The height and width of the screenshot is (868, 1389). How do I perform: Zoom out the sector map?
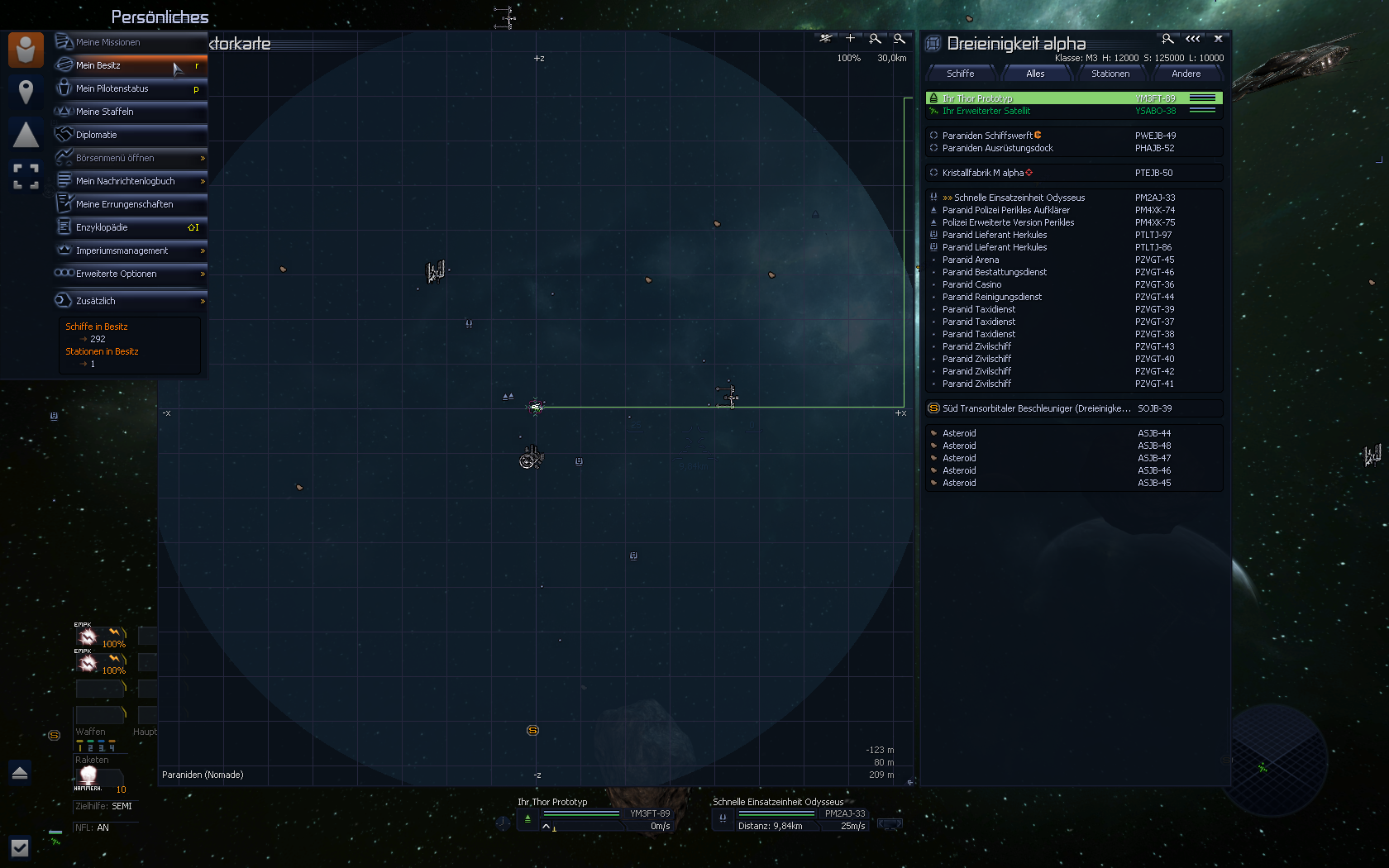click(x=900, y=38)
